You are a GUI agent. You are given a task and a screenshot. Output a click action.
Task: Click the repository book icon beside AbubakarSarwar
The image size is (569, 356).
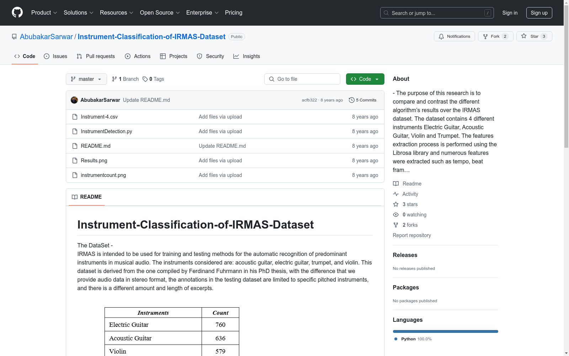[14, 37]
